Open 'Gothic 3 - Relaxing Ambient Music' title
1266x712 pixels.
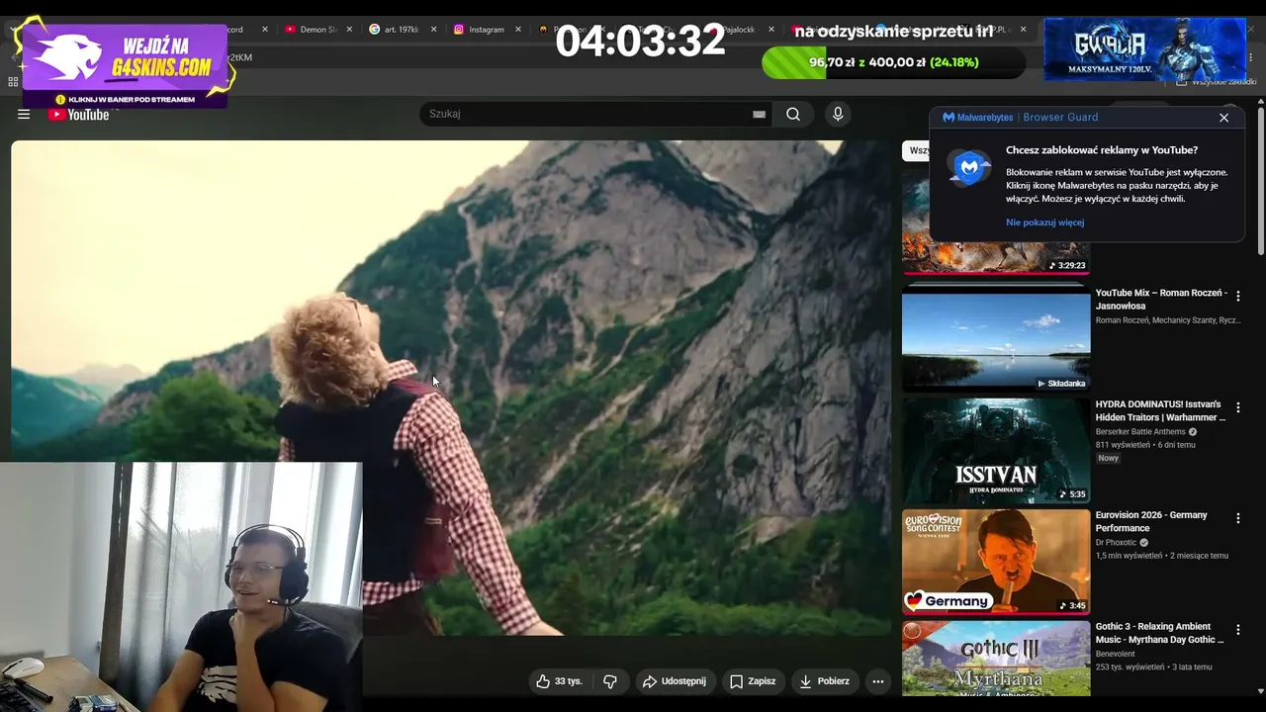tap(1160, 633)
